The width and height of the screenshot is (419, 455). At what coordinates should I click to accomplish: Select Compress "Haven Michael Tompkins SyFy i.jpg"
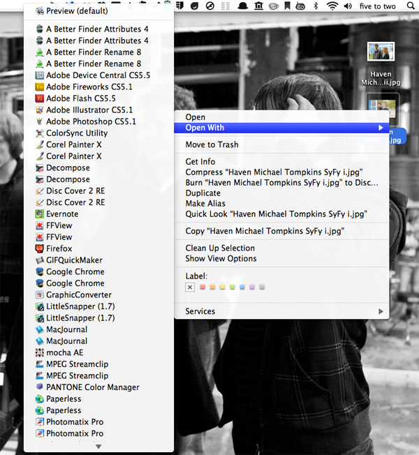coord(281,172)
